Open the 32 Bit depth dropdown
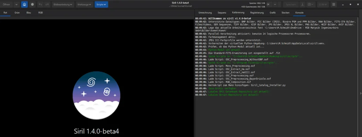 (323, 4)
